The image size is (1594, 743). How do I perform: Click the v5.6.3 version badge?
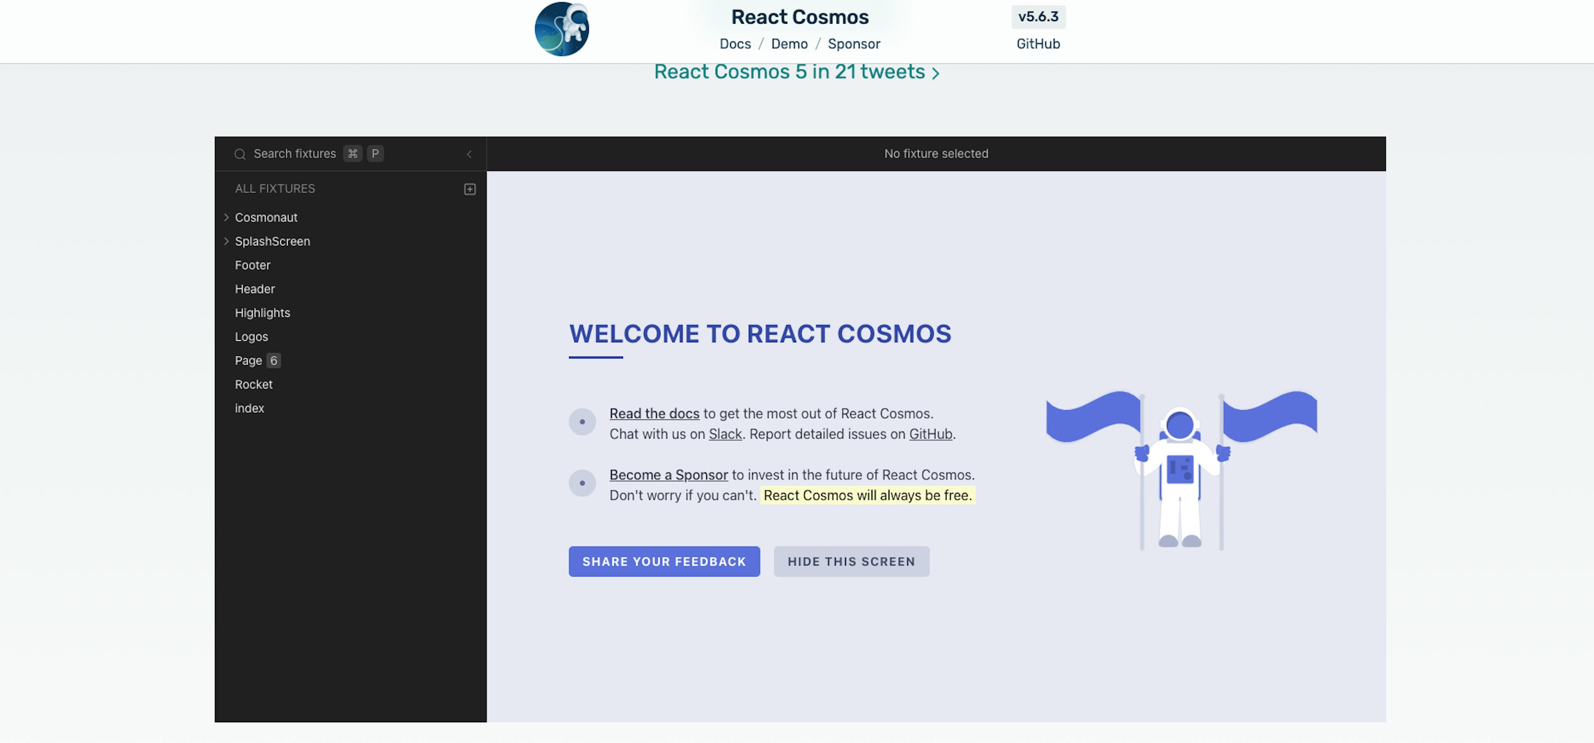[1038, 17]
